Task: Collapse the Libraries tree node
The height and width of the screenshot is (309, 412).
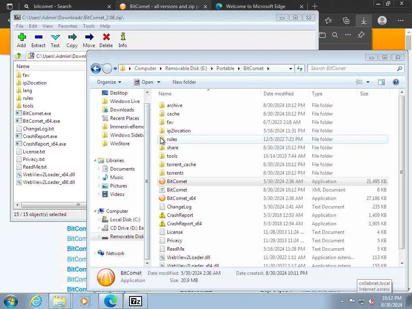Action: [95, 160]
